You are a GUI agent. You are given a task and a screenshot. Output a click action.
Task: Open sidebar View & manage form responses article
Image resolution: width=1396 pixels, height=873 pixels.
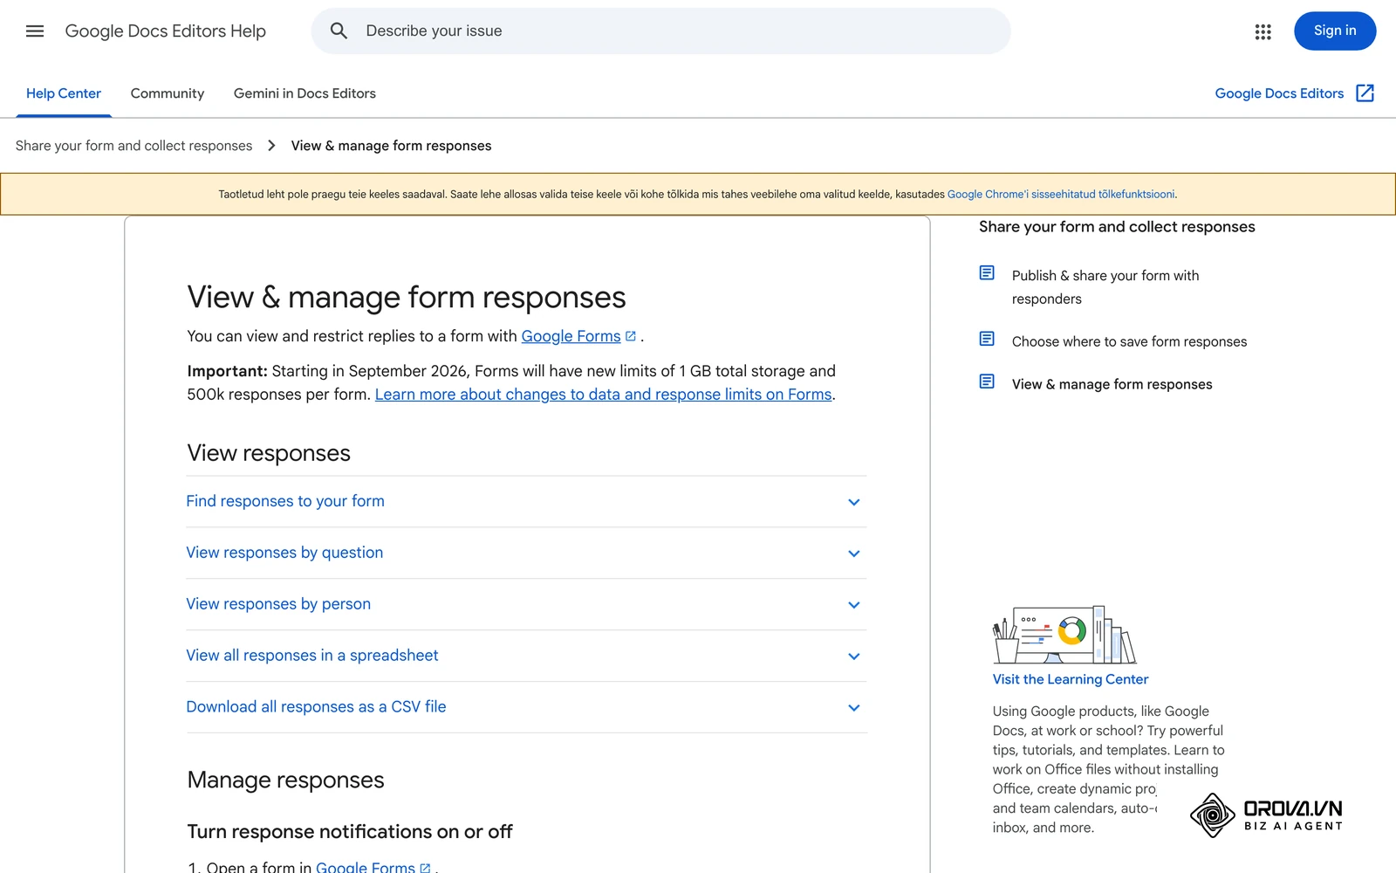pyautogui.click(x=1112, y=384)
